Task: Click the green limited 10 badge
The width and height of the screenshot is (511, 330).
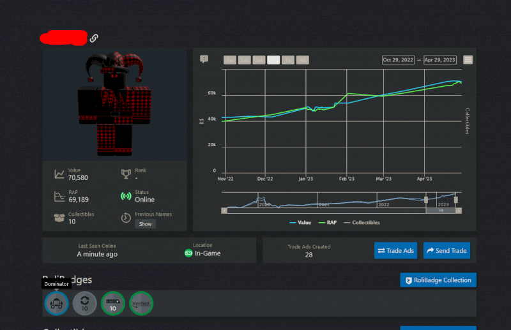Action: (x=113, y=303)
